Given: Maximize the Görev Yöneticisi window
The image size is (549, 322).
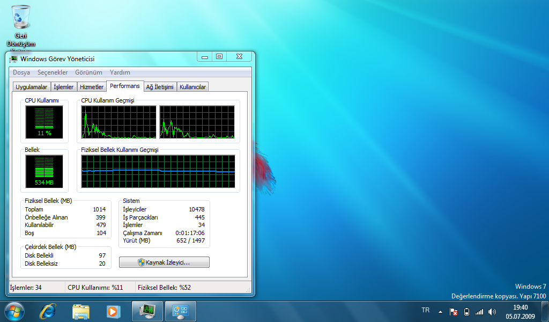Looking at the screenshot, I should [x=219, y=56].
